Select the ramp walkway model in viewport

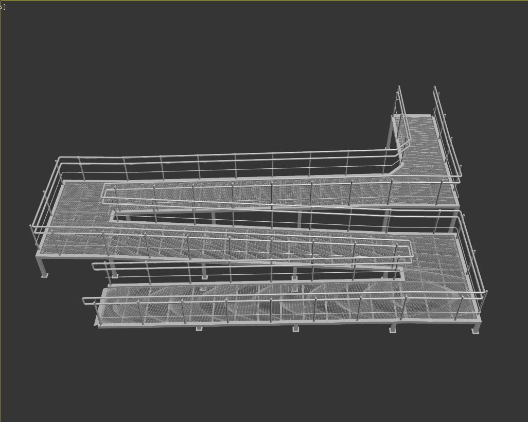pos(259,210)
